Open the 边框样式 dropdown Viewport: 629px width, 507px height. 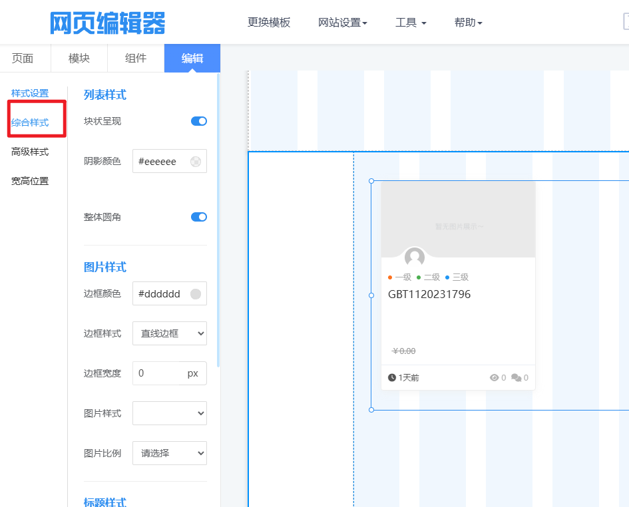coord(170,333)
